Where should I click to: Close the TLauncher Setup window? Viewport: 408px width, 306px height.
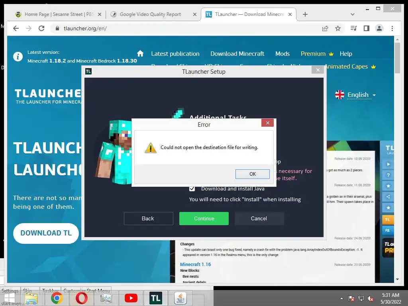pos(318,70)
